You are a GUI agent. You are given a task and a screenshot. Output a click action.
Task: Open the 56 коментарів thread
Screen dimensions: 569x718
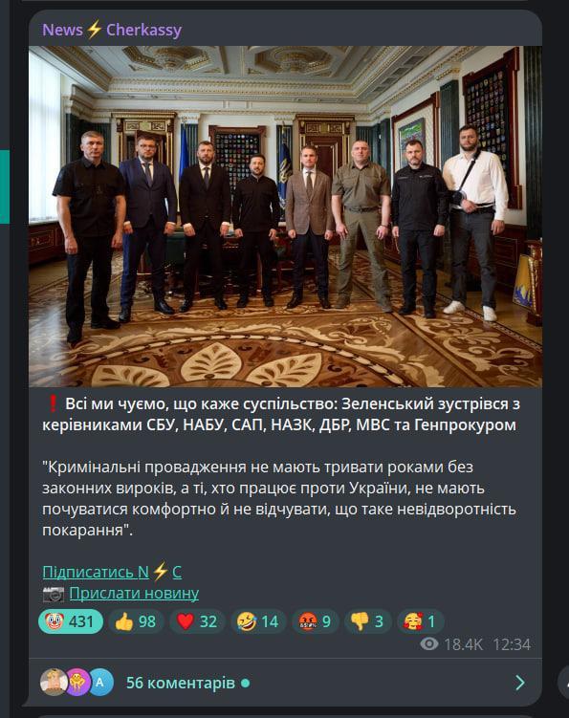pyautogui.click(x=181, y=683)
